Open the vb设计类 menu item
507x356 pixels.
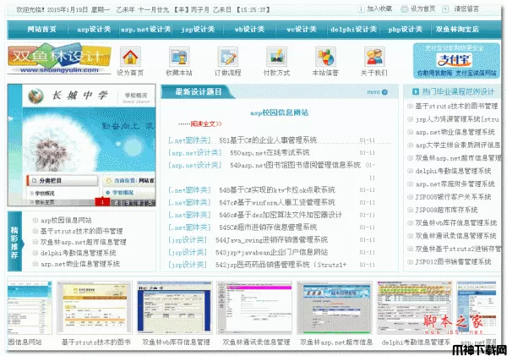coord(249,29)
